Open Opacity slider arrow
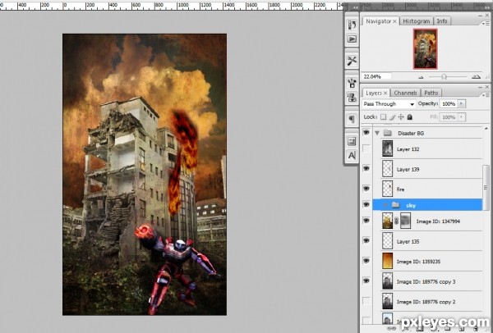Image resolution: width=493 pixels, height=333 pixels. point(462,104)
